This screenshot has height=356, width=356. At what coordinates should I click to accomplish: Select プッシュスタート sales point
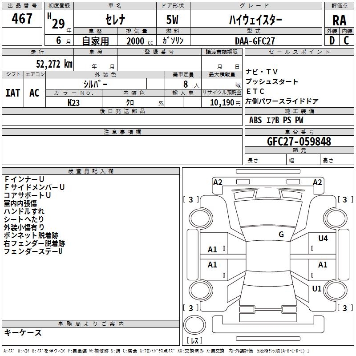pyautogui.click(x=271, y=81)
